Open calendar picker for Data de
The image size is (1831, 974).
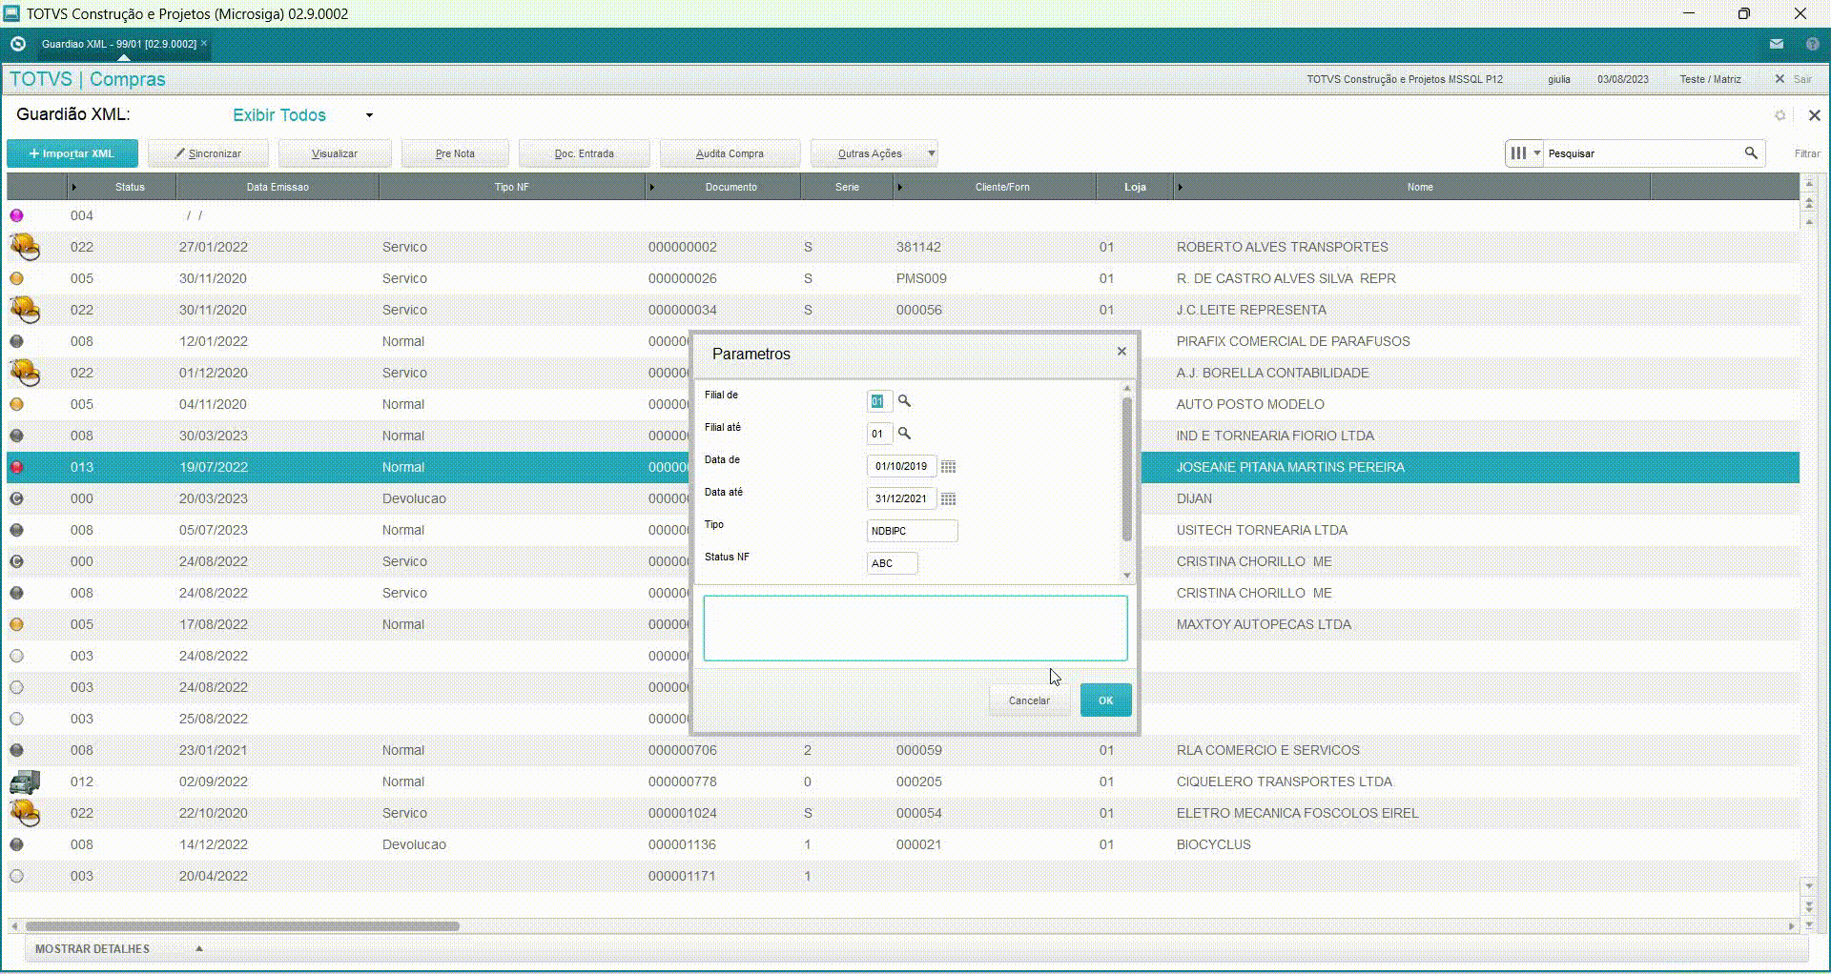pyautogui.click(x=948, y=467)
